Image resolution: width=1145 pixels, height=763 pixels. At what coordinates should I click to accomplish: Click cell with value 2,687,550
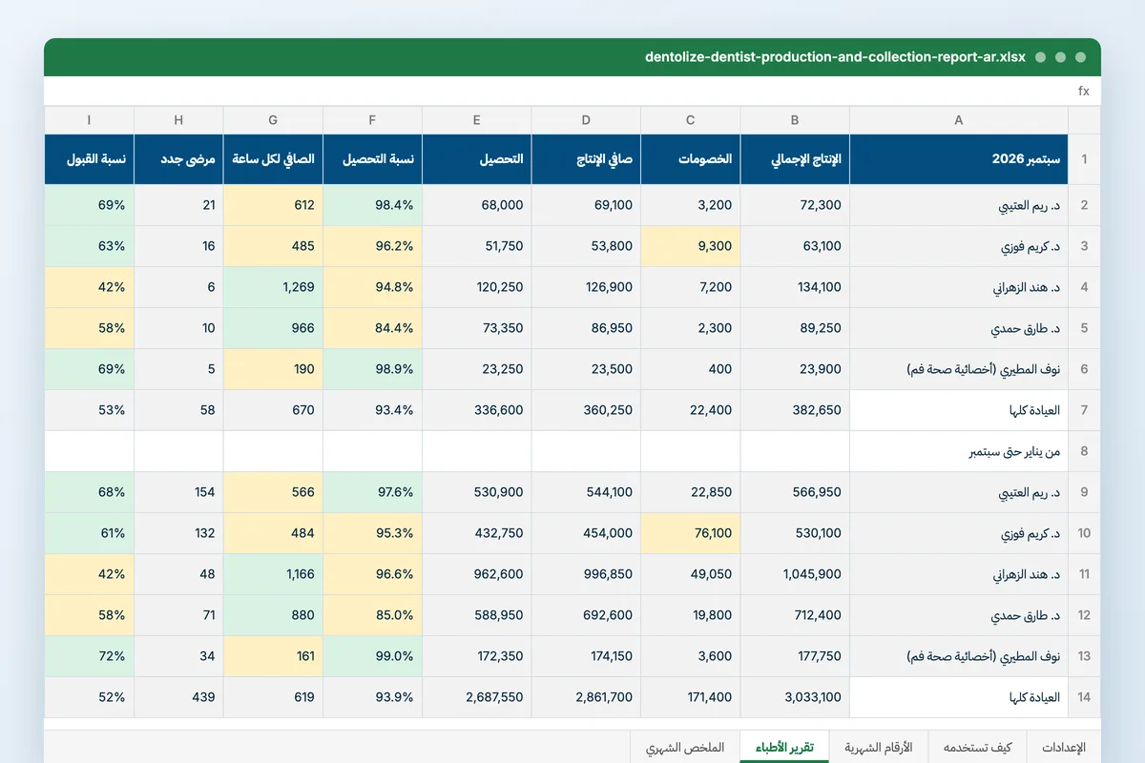477,697
